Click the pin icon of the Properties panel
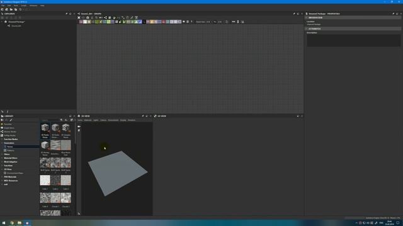 [393, 14]
